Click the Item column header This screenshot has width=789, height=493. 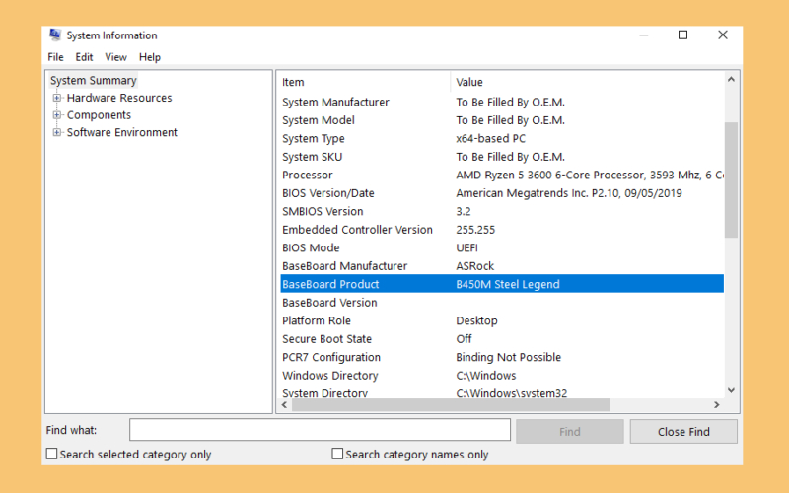pos(363,82)
